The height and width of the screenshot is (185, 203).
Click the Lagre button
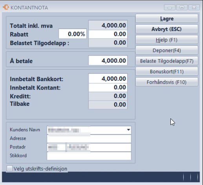tap(167, 18)
